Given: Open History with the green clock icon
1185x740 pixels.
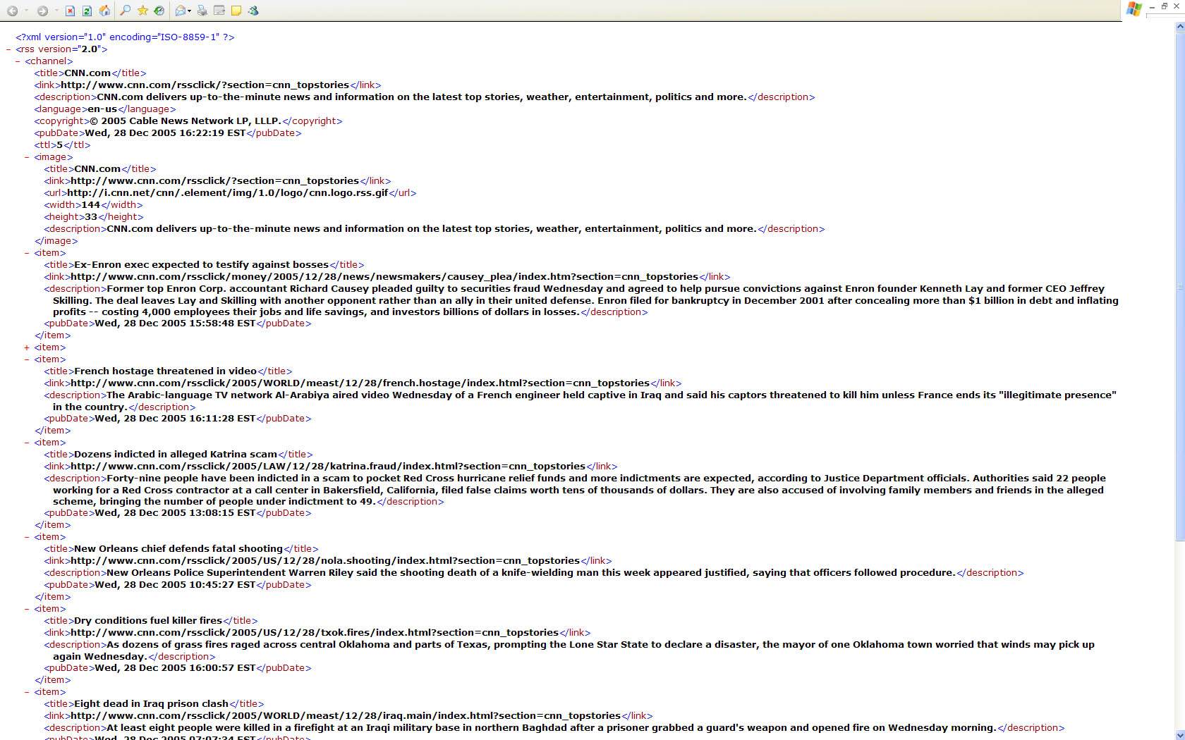Looking at the screenshot, I should point(159,11).
